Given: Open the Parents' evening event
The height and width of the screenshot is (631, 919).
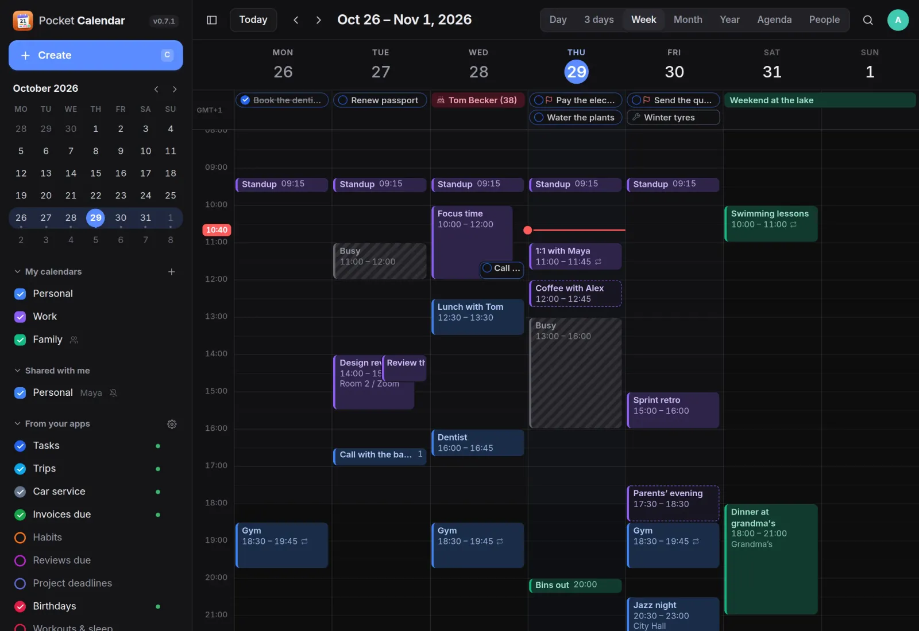Looking at the screenshot, I should 673,503.
